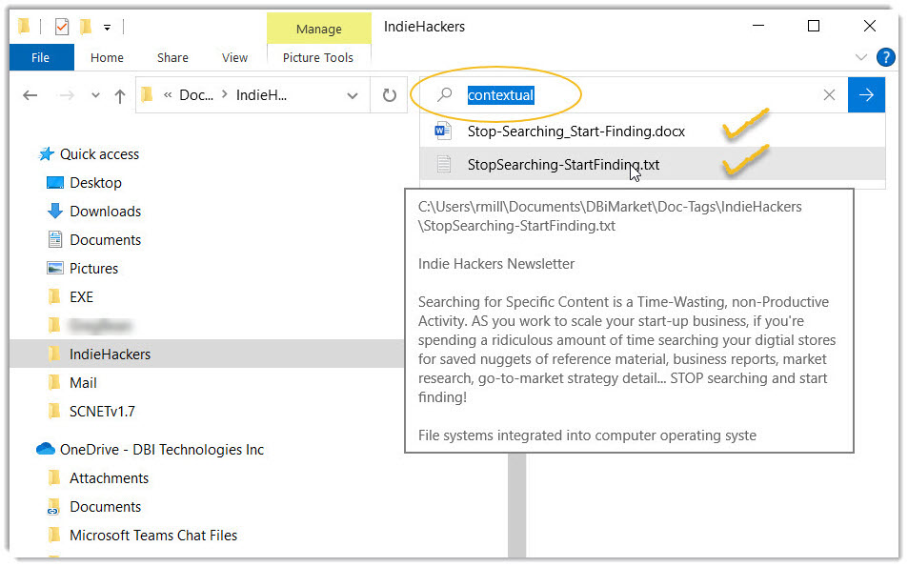Click the Mail folder icon
This screenshot has width=908, height=567.
[x=54, y=382]
